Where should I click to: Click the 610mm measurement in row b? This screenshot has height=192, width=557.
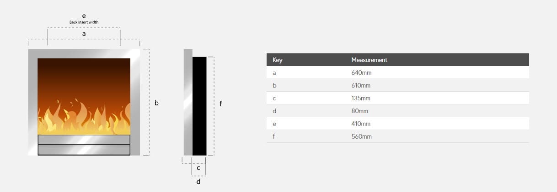360,85
